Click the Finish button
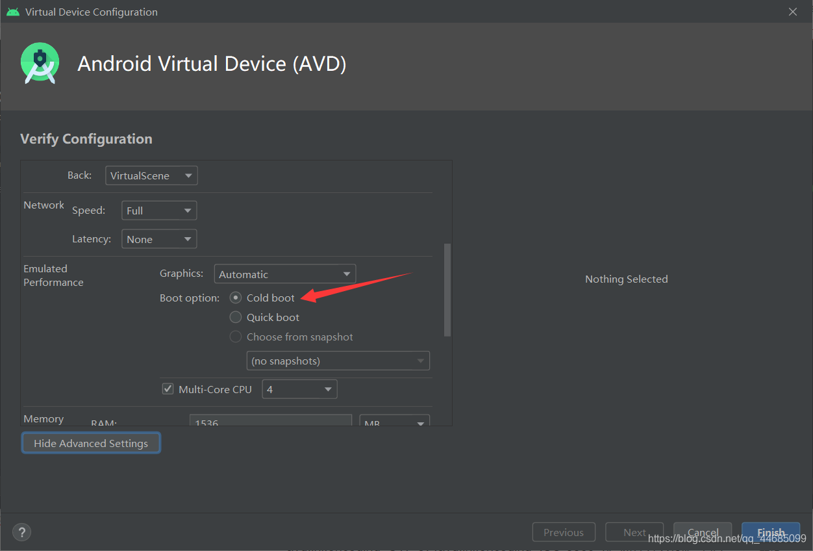This screenshot has width=813, height=551. [x=771, y=532]
